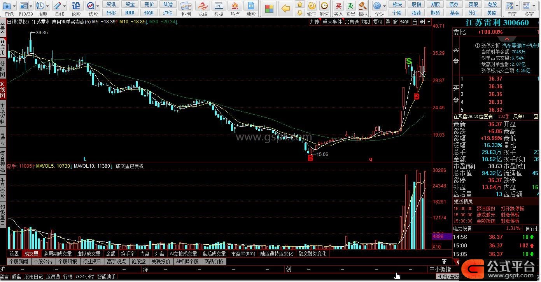This screenshot has height=282, width=541.
Task: Click the 卖出 sell icon
Action: 351,5
